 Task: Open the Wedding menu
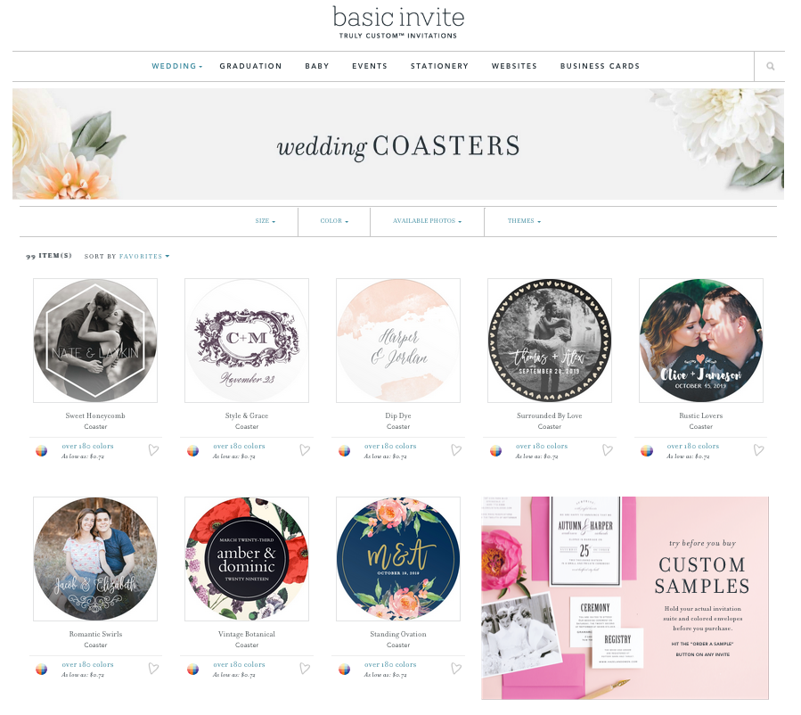(x=176, y=67)
